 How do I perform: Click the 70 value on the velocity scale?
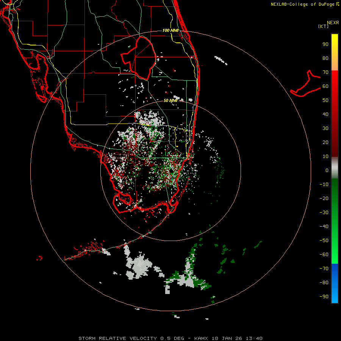pyautogui.click(x=325, y=72)
